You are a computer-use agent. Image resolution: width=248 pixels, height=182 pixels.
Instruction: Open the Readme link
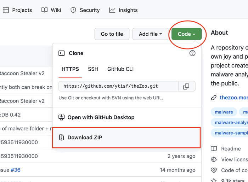[x=231, y=148]
